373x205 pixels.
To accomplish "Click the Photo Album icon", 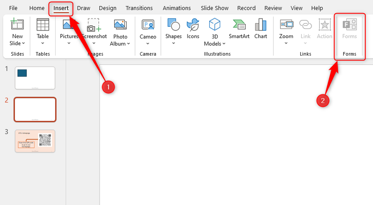I will pyautogui.click(x=120, y=24).
